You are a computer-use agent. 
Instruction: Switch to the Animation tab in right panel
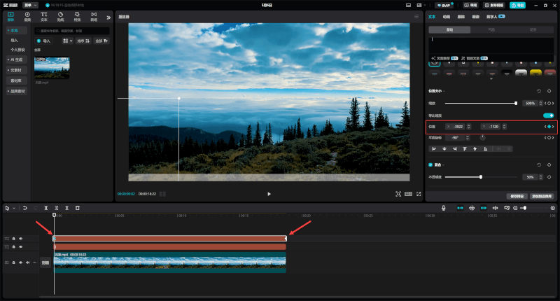click(x=447, y=17)
